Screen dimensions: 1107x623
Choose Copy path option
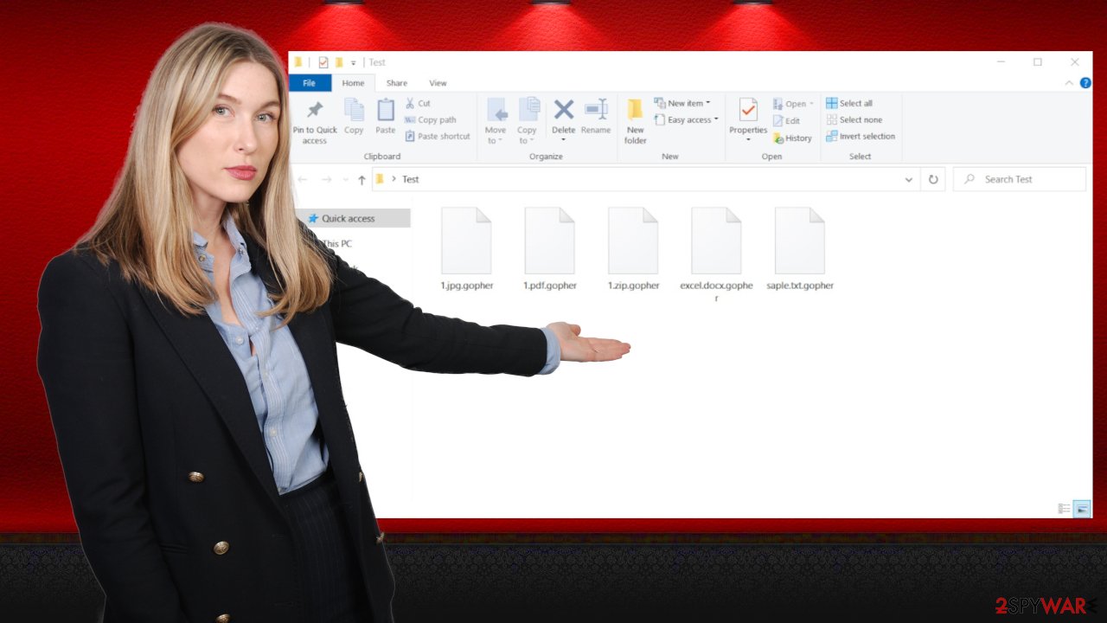(430, 120)
